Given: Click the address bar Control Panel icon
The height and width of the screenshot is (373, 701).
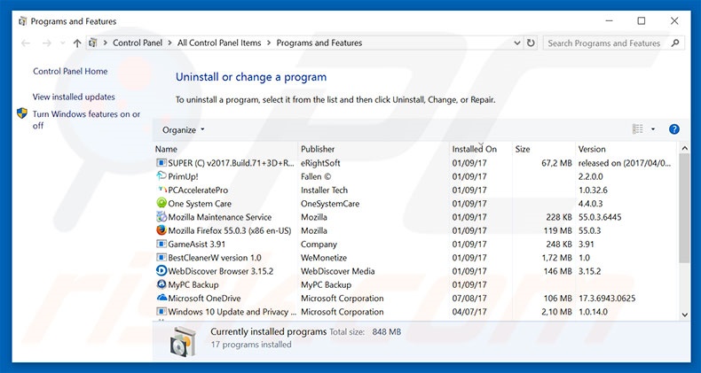Looking at the screenshot, I should pyautogui.click(x=93, y=43).
